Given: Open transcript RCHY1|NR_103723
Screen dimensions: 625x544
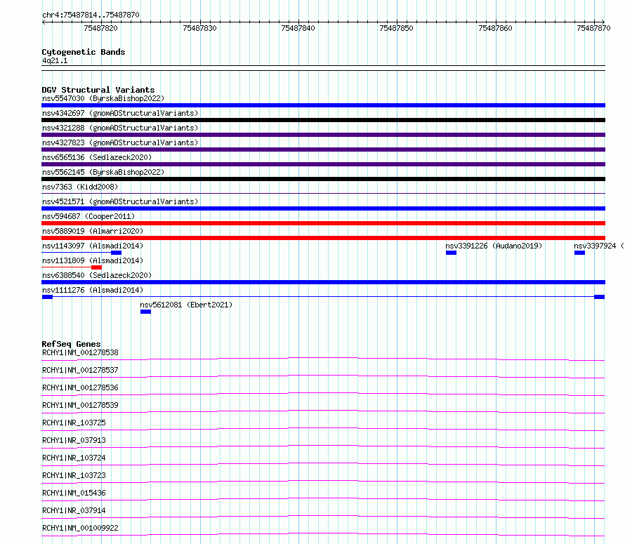Looking at the screenshot, I should (74, 475).
